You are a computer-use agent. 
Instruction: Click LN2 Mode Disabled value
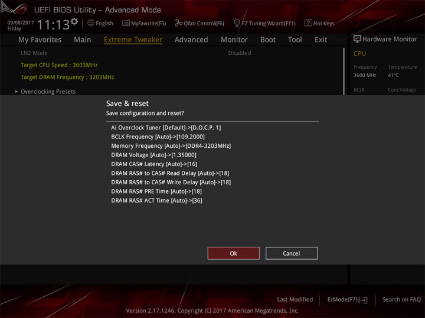tap(240, 53)
